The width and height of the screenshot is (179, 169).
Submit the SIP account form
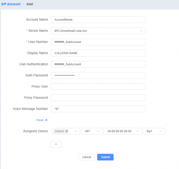105,157
